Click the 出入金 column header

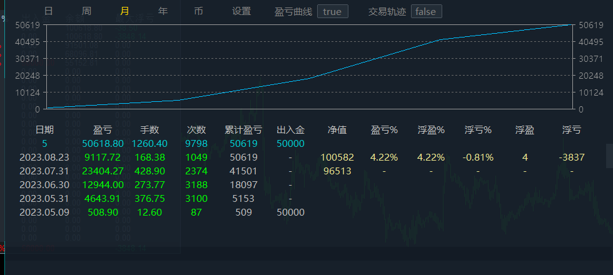point(290,130)
